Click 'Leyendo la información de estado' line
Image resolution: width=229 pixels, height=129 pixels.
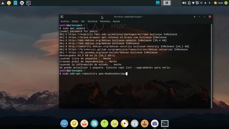pyautogui.click(x=90, y=64)
